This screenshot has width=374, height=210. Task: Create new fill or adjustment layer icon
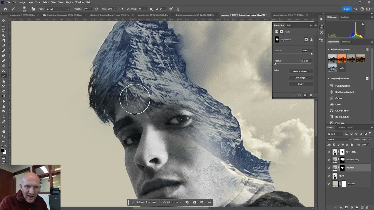[352, 207]
